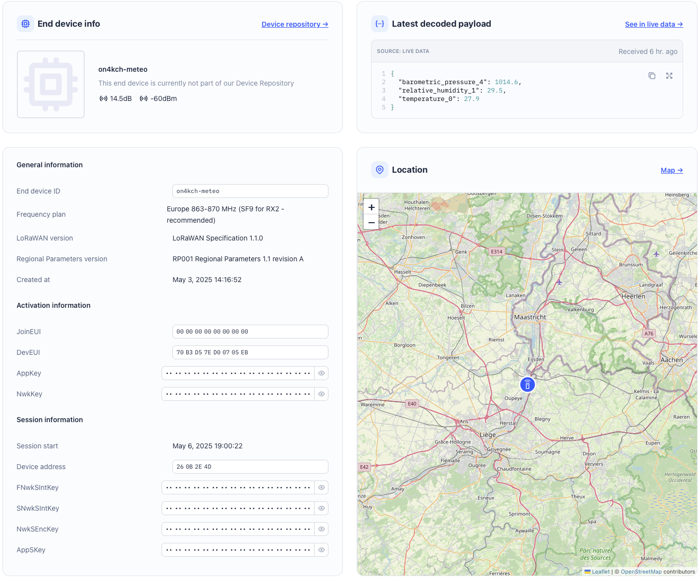This screenshot has height=579, width=700.
Task: Expand the payload viewer to fullscreen
Action: (x=669, y=76)
